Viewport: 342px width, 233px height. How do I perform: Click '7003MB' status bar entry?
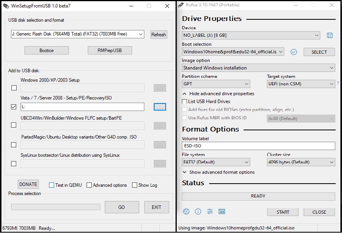point(27,228)
